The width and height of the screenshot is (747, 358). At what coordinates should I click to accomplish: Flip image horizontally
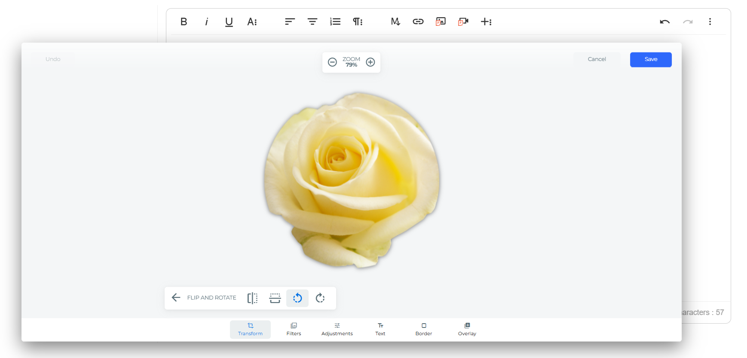(x=252, y=298)
